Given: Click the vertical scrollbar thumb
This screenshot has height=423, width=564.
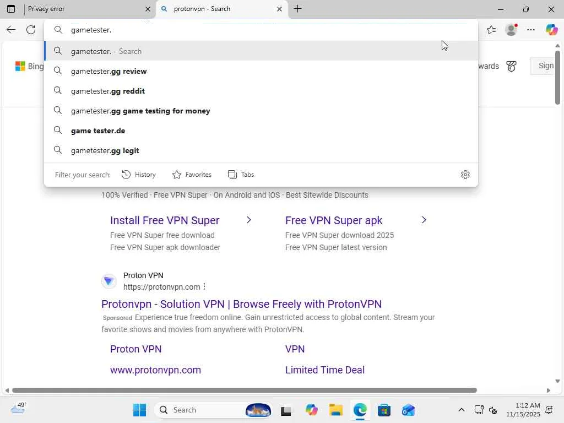Looking at the screenshot, I should pos(557,77).
